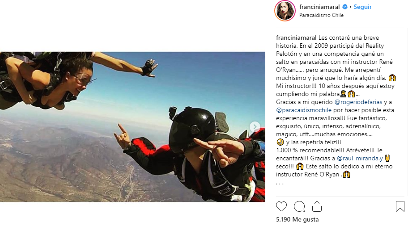
Task: Visit the @paracaidismochile mention
Action: click(x=304, y=110)
